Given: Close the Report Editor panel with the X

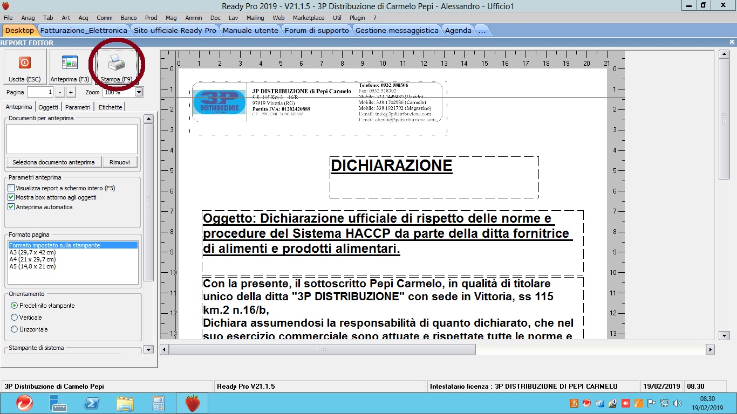Looking at the screenshot, I should click(x=732, y=42).
